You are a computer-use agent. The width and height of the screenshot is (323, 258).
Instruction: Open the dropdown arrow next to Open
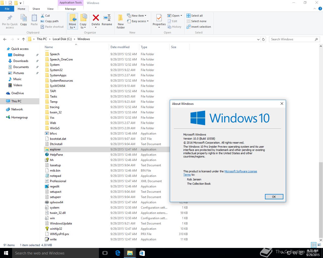181,16
